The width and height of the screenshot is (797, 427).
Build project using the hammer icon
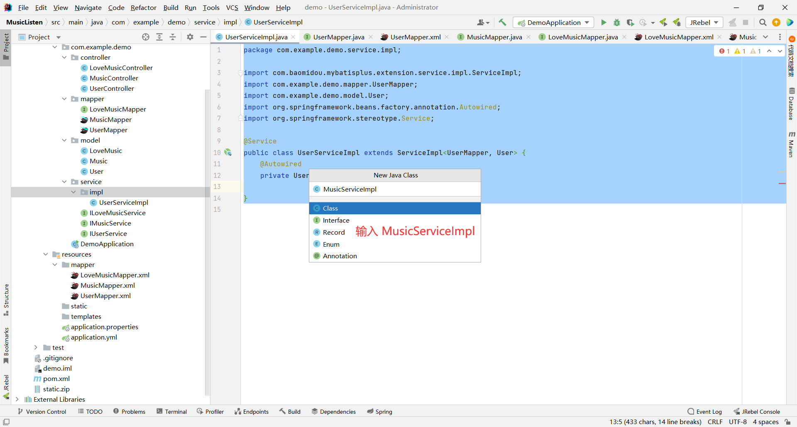502,22
